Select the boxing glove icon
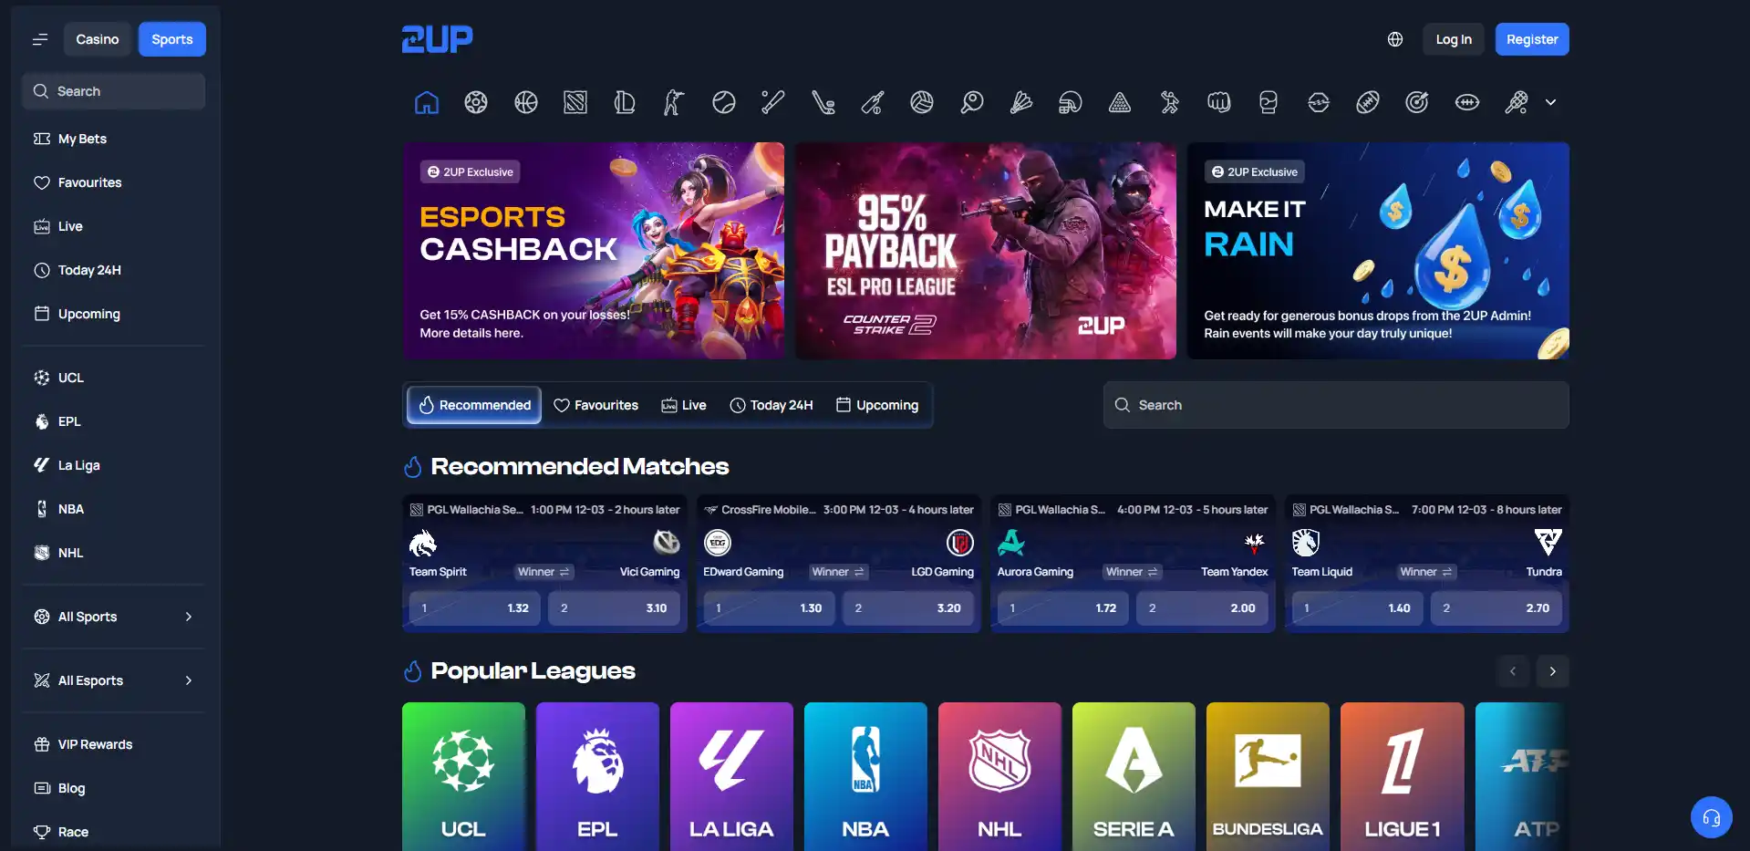 (1268, 102)
